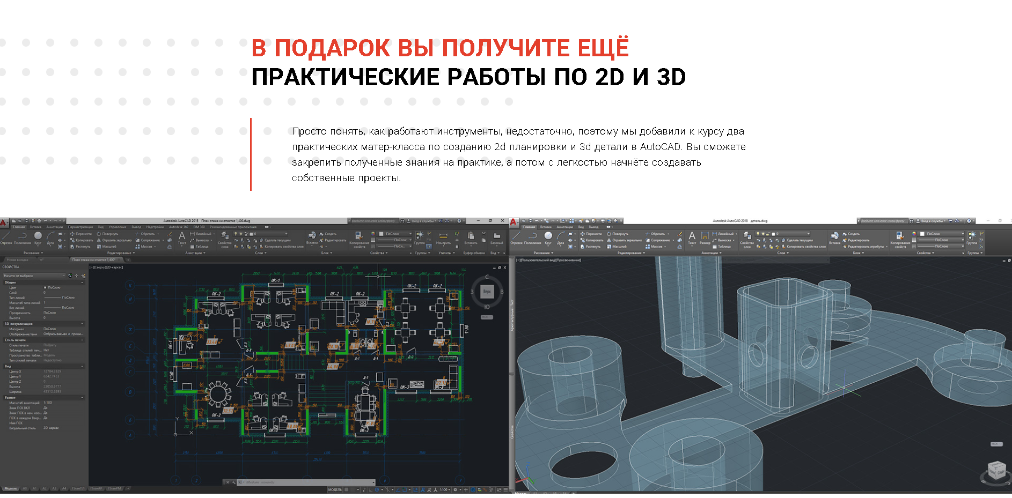This screenshot has height=498, width=1012.
Task: Expand the Блок panel in AutoCAD 2015
Action: click(326, 253)
